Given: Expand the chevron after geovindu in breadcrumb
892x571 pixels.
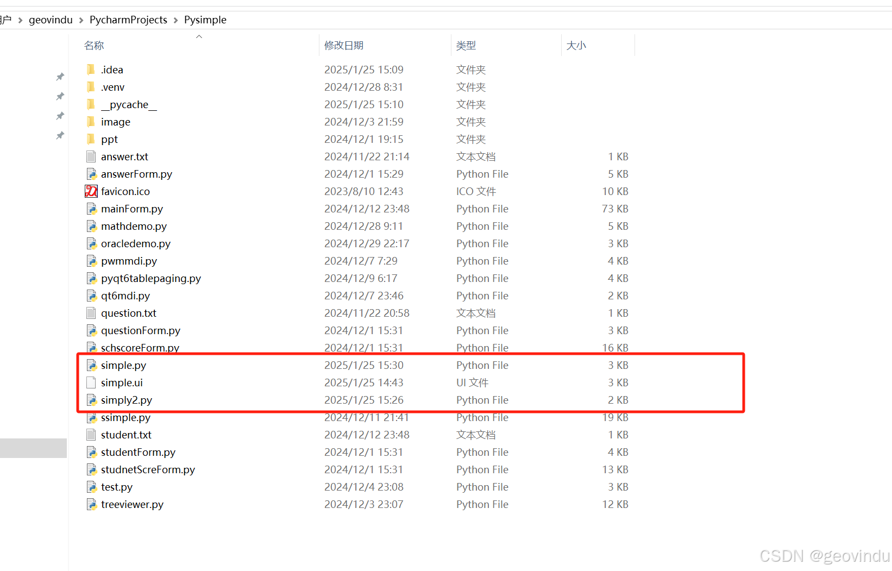Looking at the screenshot, I should tap(81, 20).
